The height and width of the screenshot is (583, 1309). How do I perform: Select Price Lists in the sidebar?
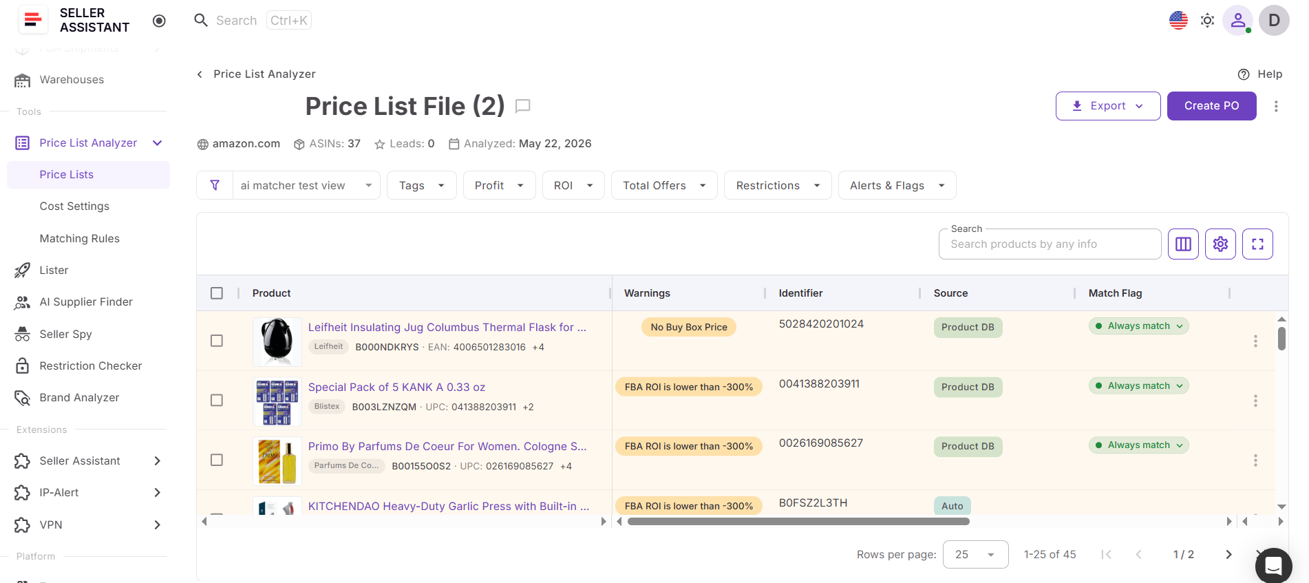pos(88,175)
